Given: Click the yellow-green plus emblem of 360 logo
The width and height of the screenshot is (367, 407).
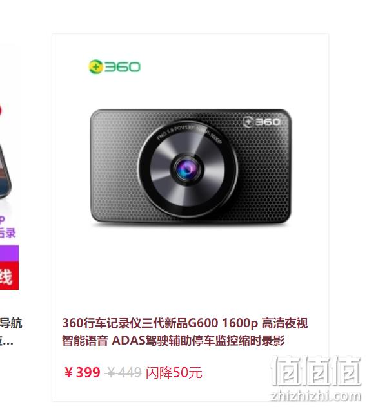Looking at the screenshot, I should click(95, 67).
